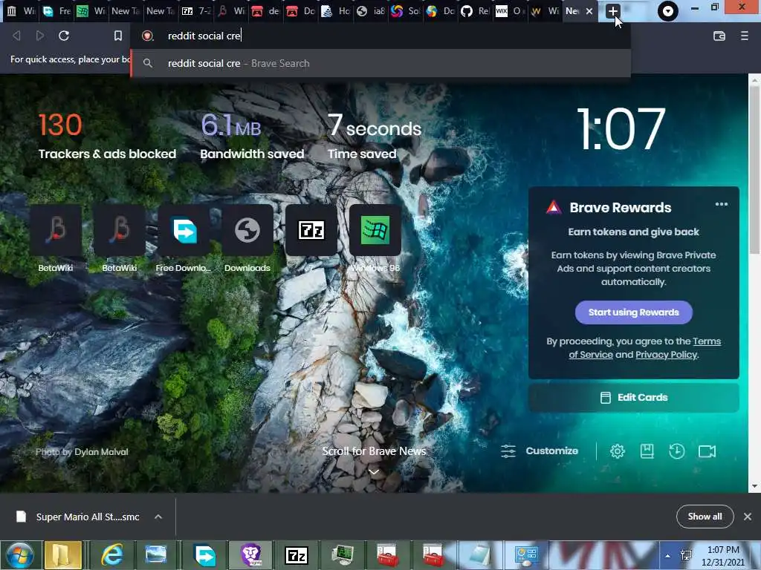The image size is (761, 570).
Task: Open bookmarks icon beside the settings gear
Action: [647, 451]
